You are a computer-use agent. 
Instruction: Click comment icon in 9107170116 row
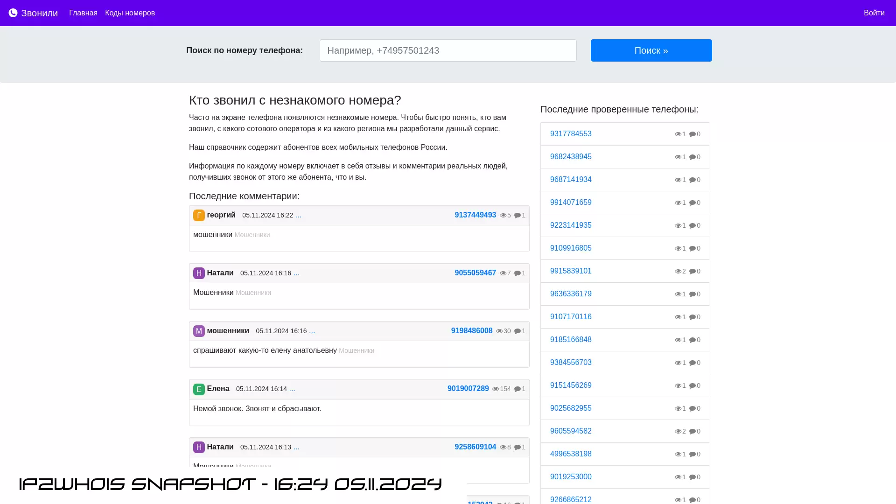tap(693, 317)
